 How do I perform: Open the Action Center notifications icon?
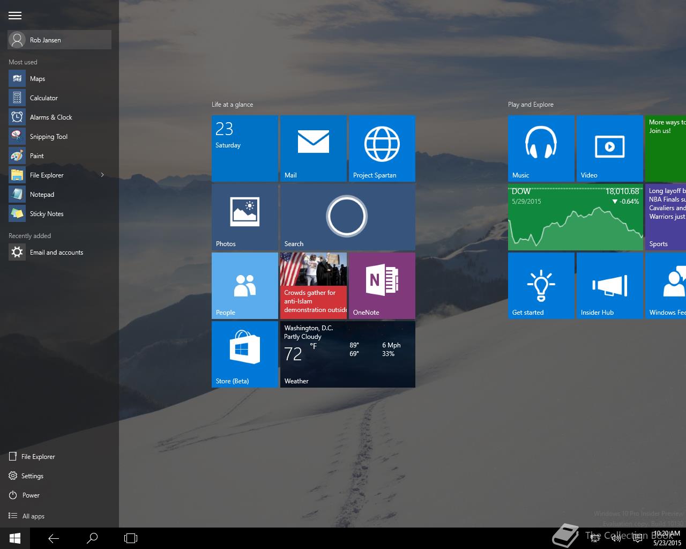(638, 538)
